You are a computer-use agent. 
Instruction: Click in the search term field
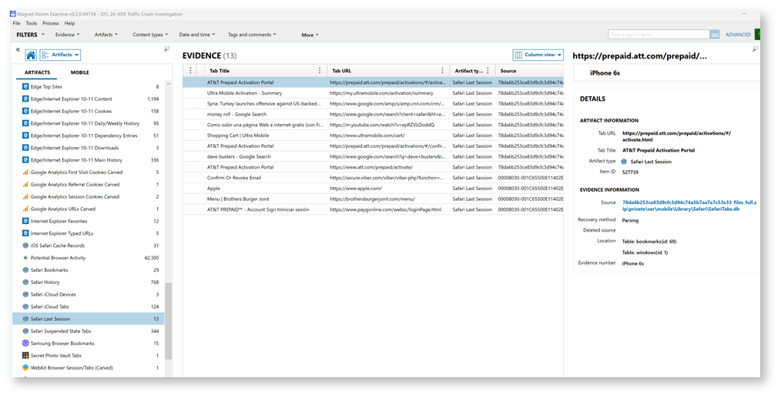[x=659, y=35]
